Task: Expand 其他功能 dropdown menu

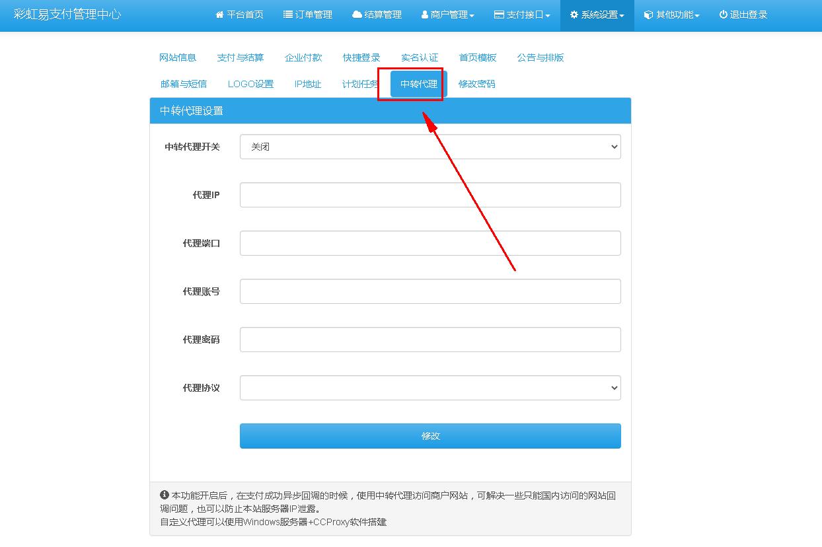Action: (672, 15)
